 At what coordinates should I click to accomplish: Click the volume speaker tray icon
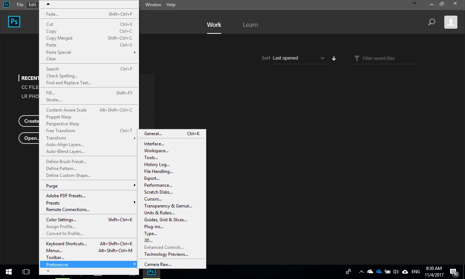pos(396,272)
